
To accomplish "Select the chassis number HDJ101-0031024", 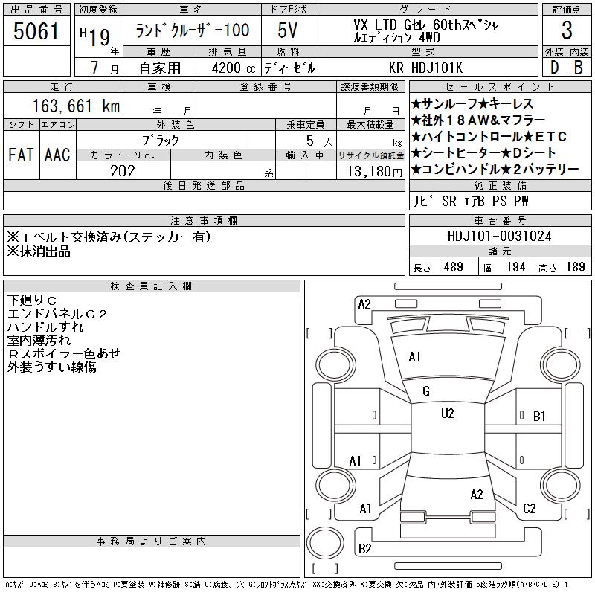I will (499, 236).
